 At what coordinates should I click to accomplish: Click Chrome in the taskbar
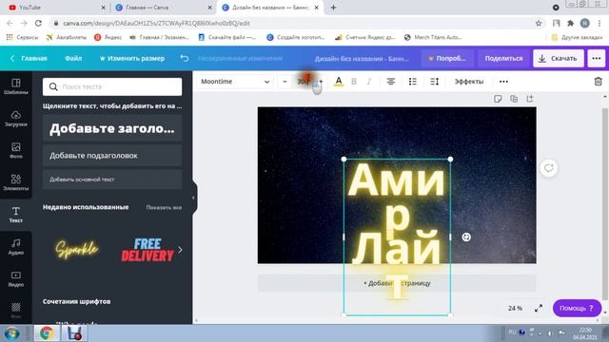coord(47,333)
